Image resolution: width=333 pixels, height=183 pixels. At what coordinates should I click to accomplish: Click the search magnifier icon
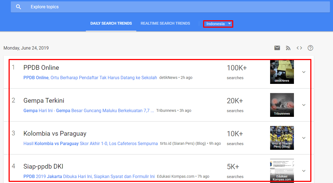click(x=19, y=7)
